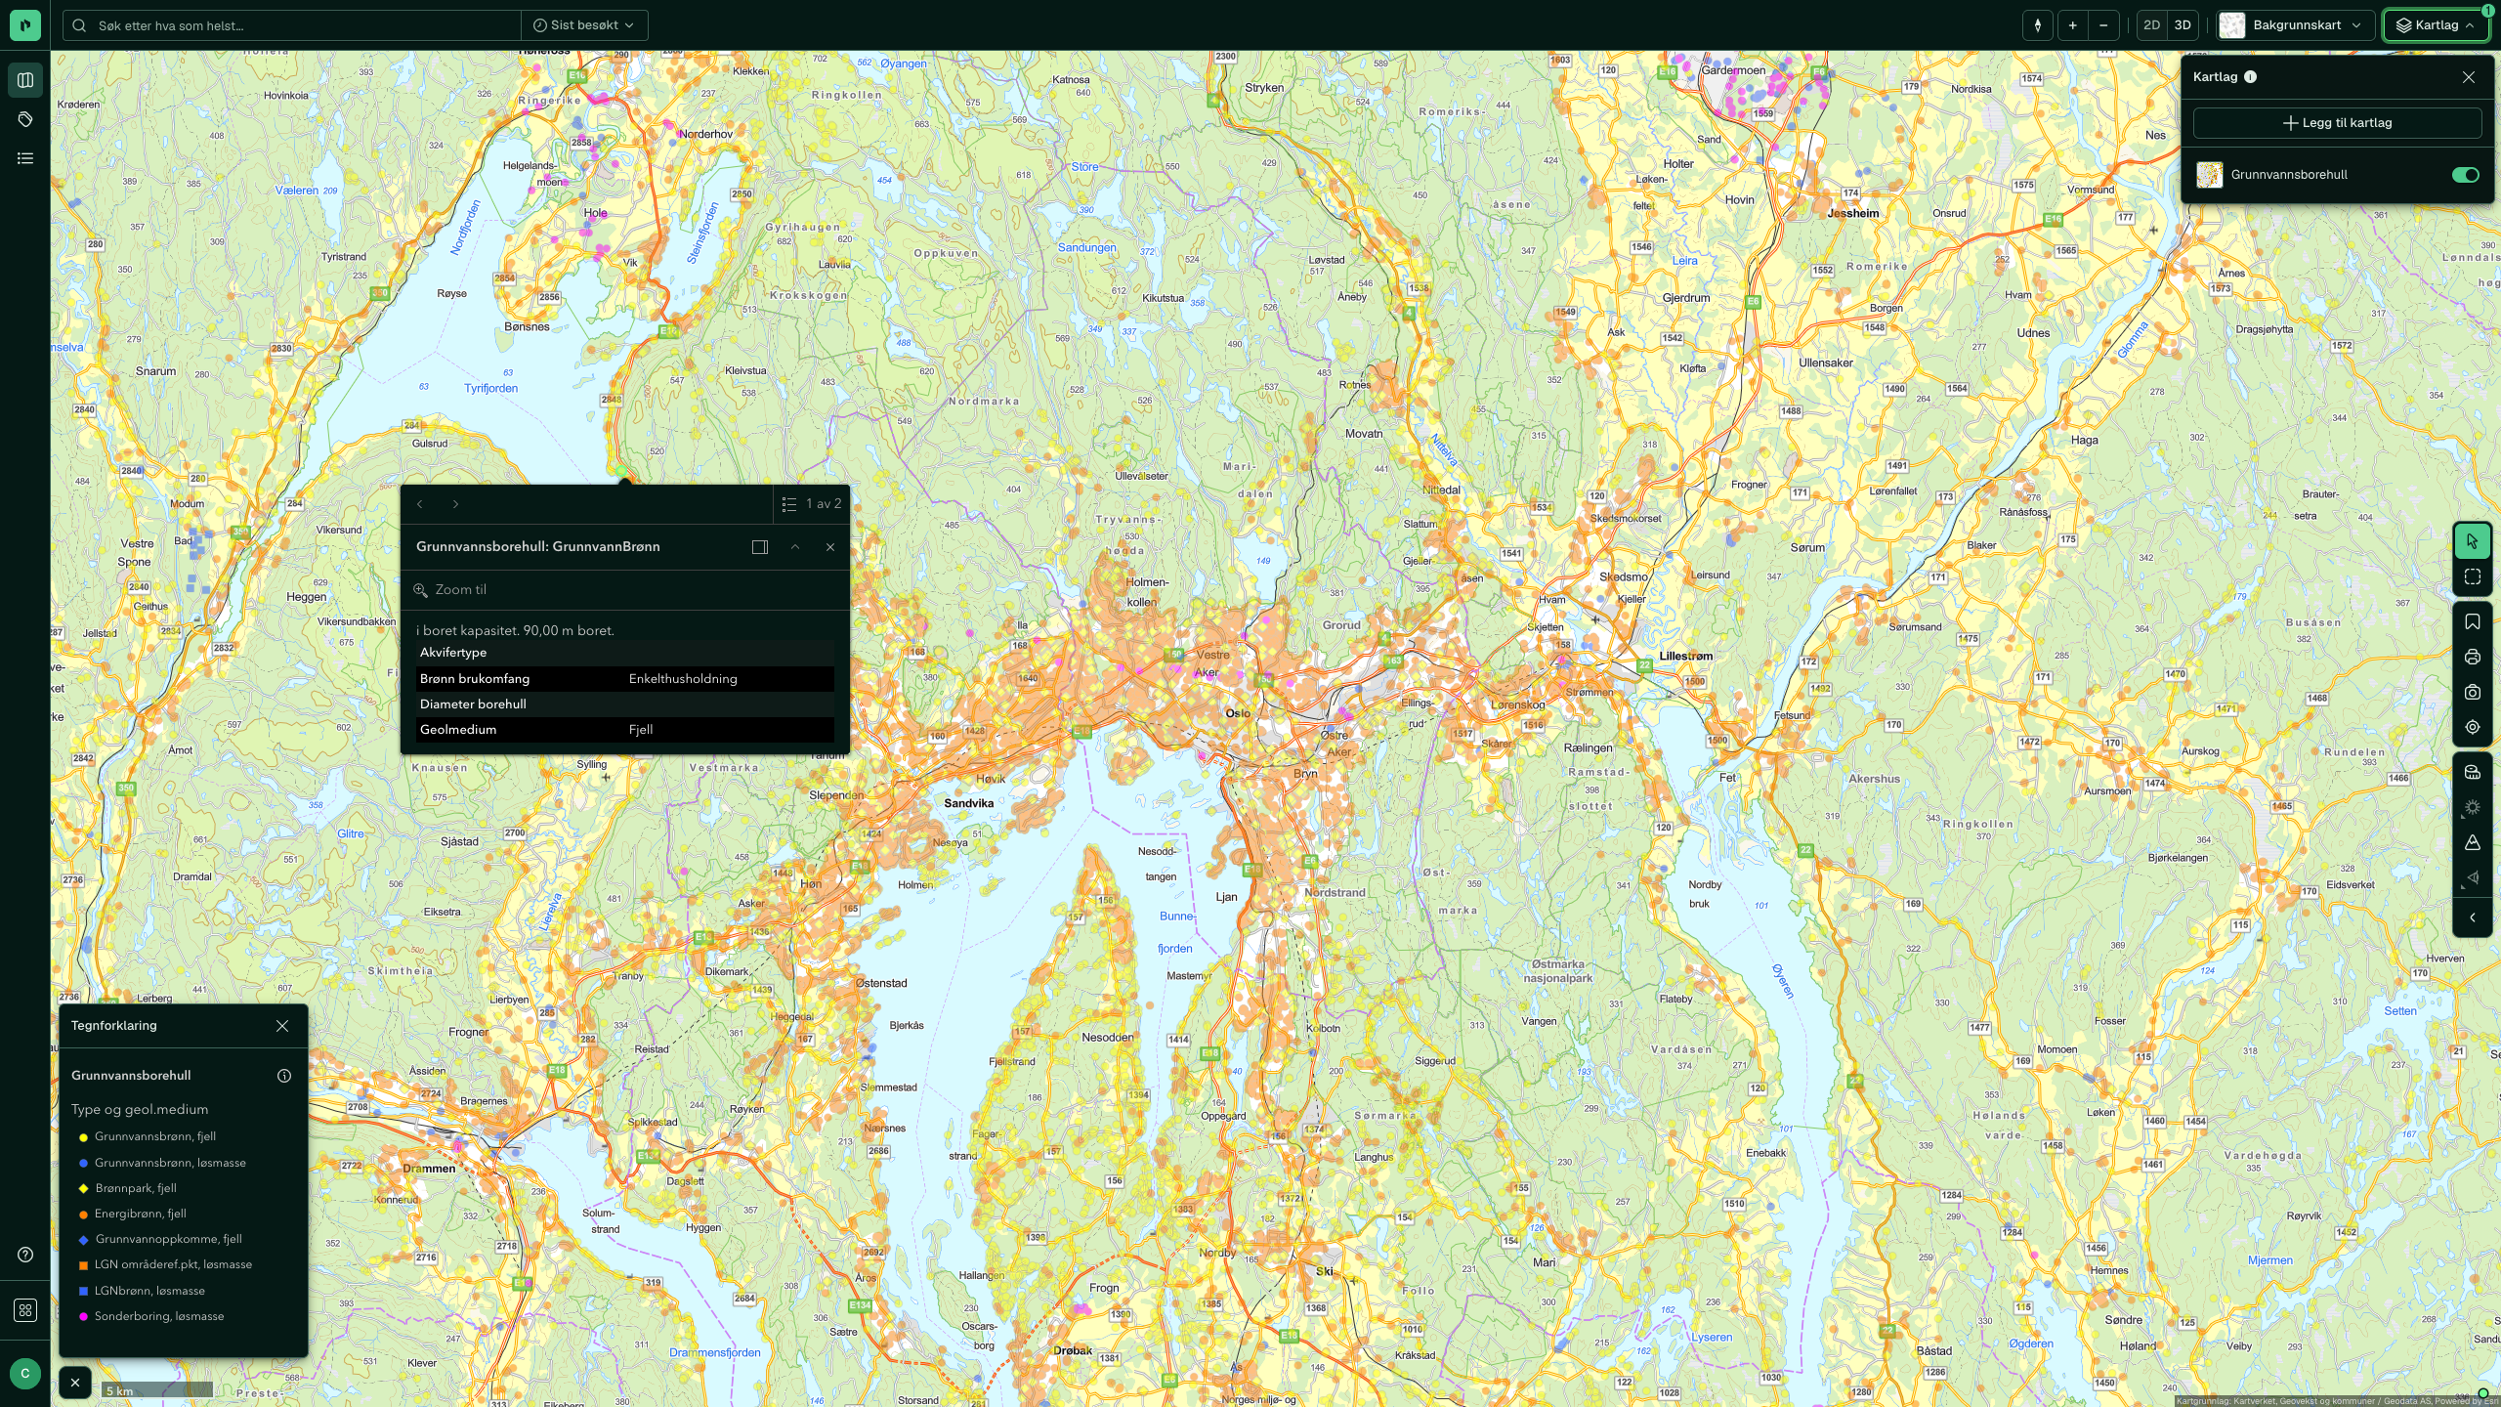The width and height of the screenshot is (2501, 1407).
Task: Locate my position with the target icon
Action: [2472, 728]
